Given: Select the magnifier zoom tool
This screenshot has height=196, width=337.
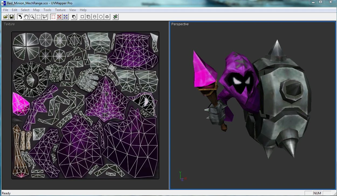Looking at the screenshot, I should click(x=32, y=17).
